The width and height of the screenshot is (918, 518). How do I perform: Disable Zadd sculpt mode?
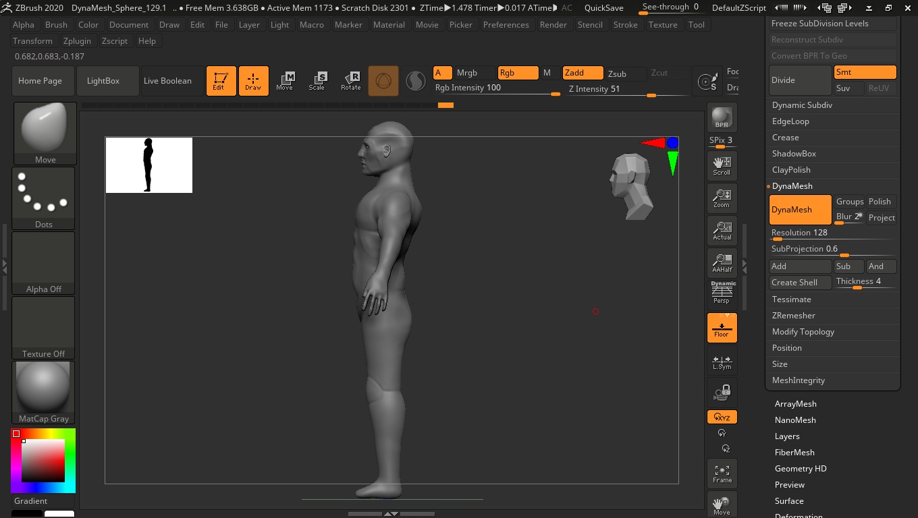[x=583, y=73]
